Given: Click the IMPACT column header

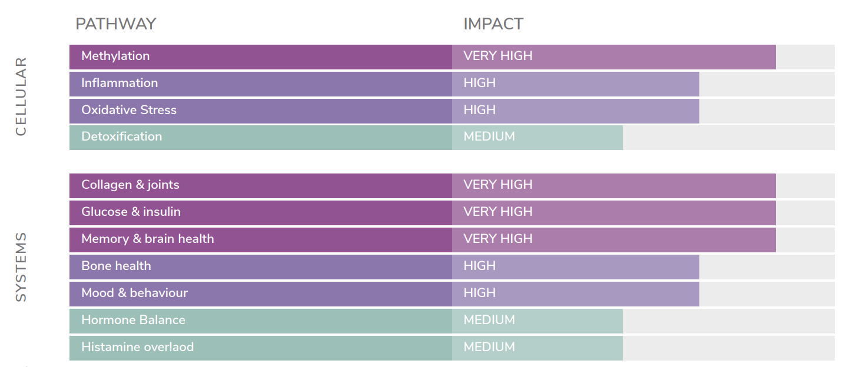Looking at the screenshot, I should pyautogui.click(x=493, y=24).
